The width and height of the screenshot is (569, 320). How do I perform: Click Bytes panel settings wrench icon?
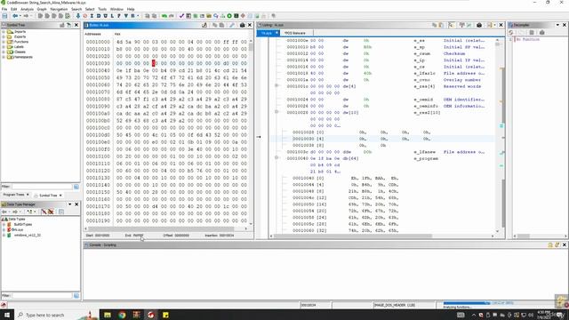point(232,25)
